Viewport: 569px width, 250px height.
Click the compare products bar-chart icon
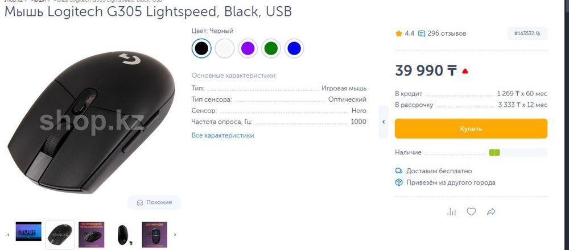click(x=452, y=211)
